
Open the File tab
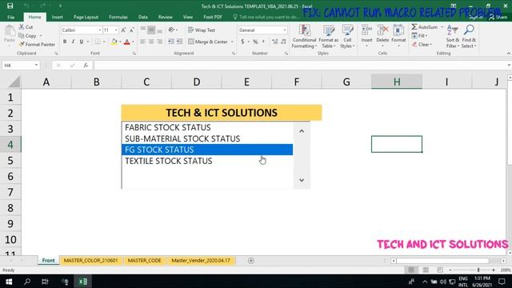[11, 17]
